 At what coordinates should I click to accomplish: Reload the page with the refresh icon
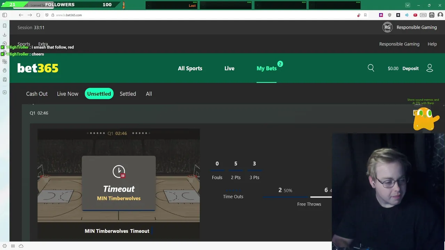(38, 15)
